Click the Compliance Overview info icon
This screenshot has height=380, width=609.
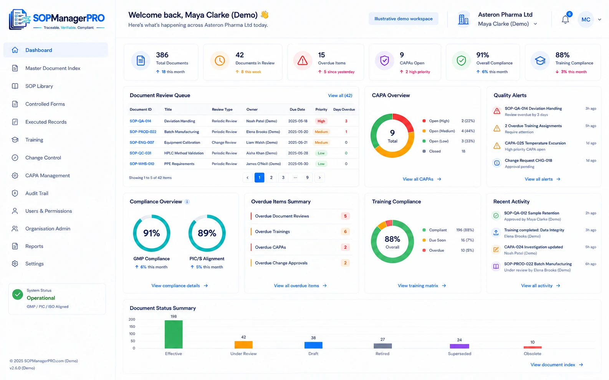coord(187,202)
